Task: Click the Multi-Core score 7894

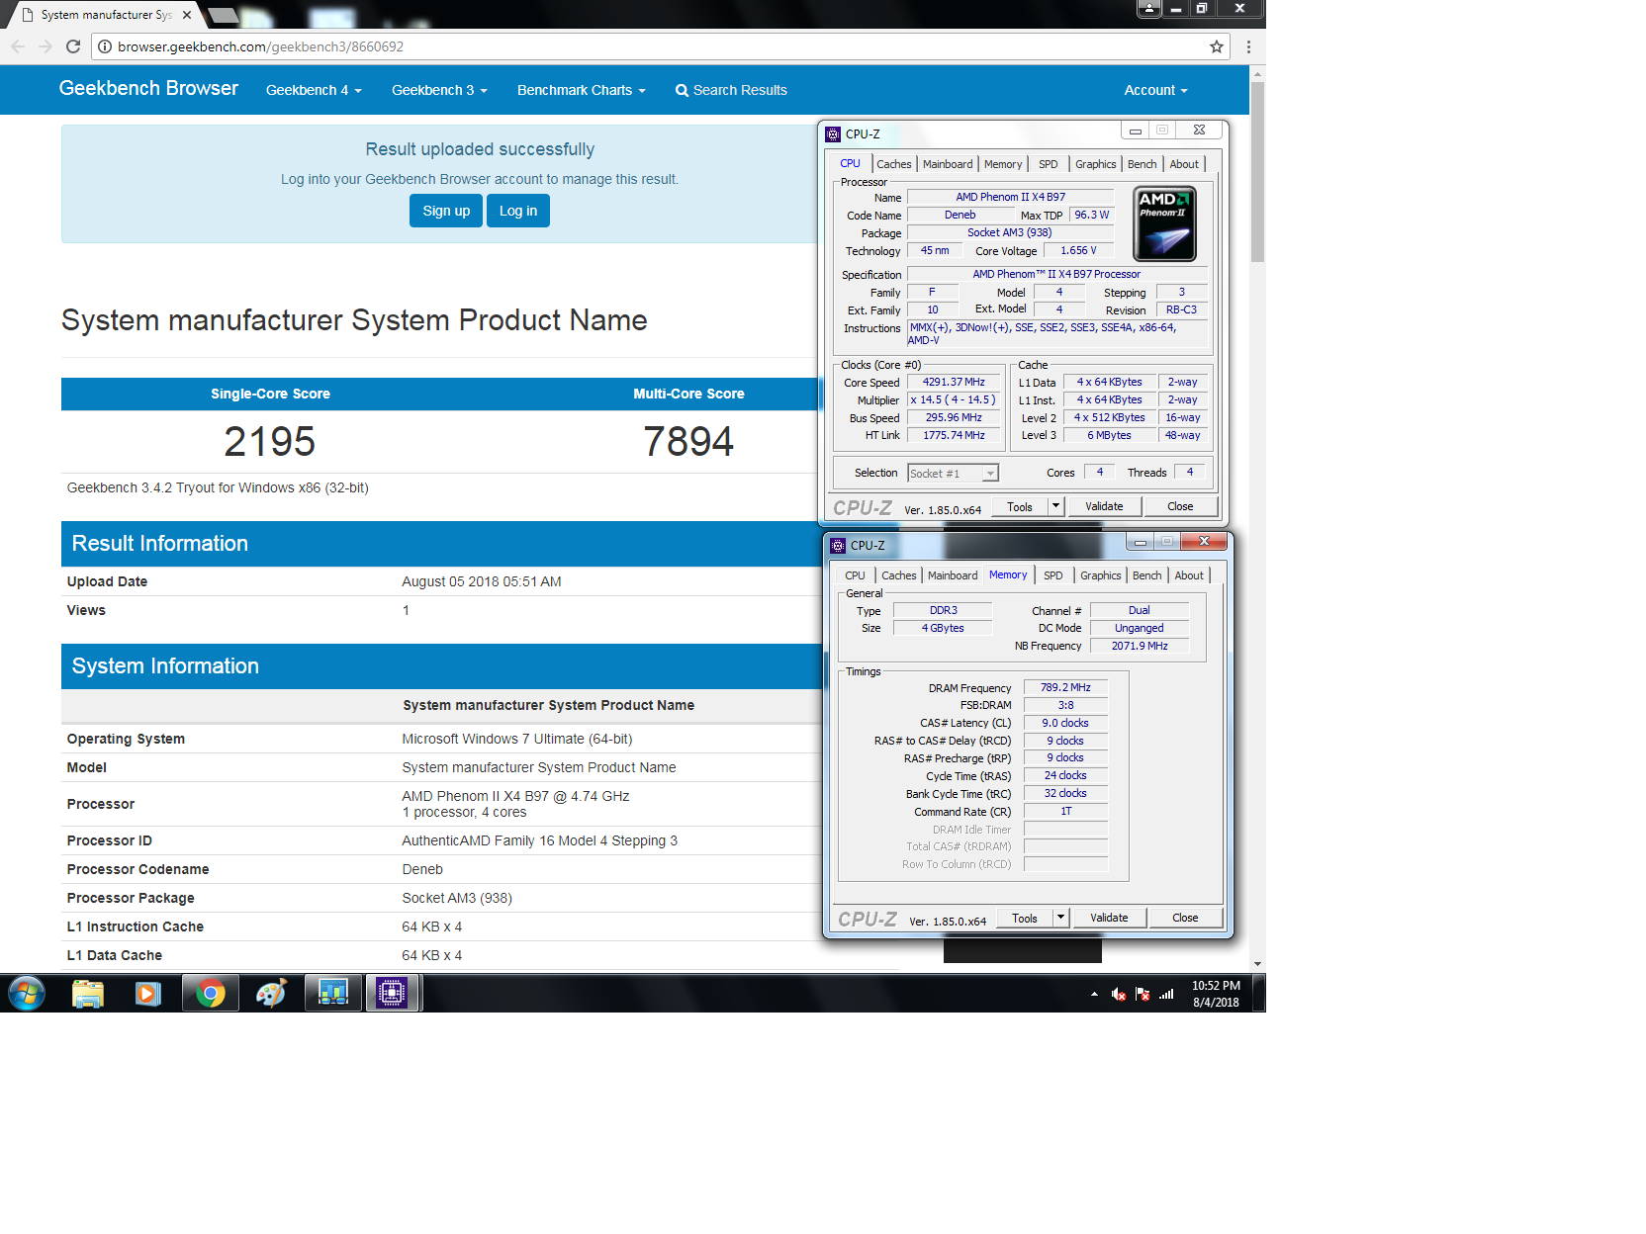Action: [x=688, y=441]
